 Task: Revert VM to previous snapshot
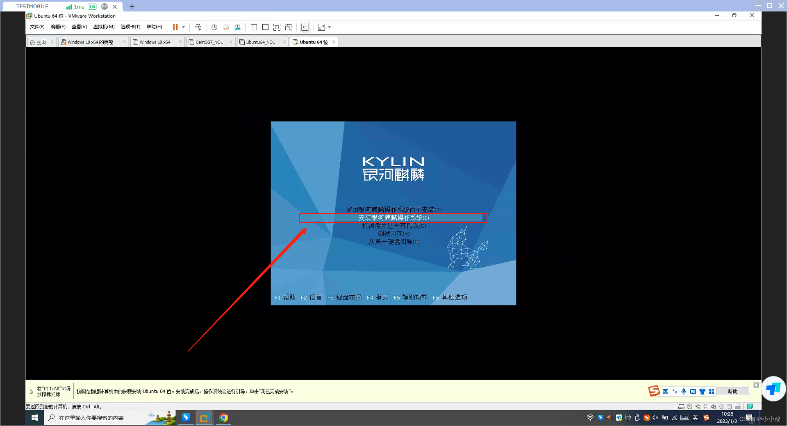(226, 27)
